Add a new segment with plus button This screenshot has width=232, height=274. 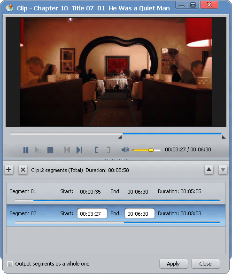9,170
